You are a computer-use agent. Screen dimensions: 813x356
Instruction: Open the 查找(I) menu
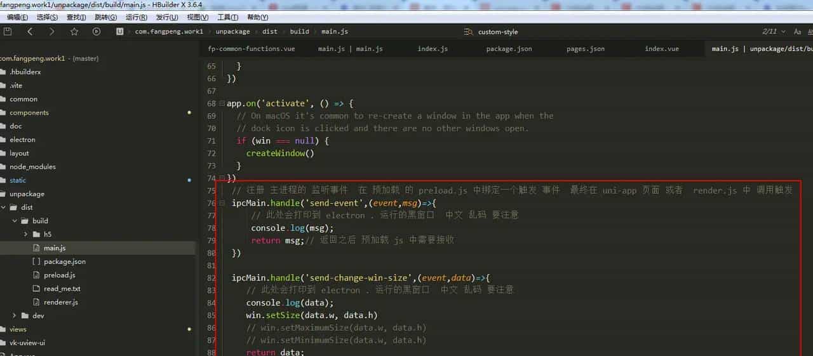[x=76, y=17]
